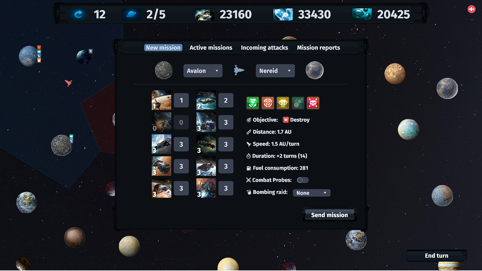Viewport: 482px width, 271px height.
Task: Select the second ship thumbnail labeled 2
Action: (x=206, y=100)
